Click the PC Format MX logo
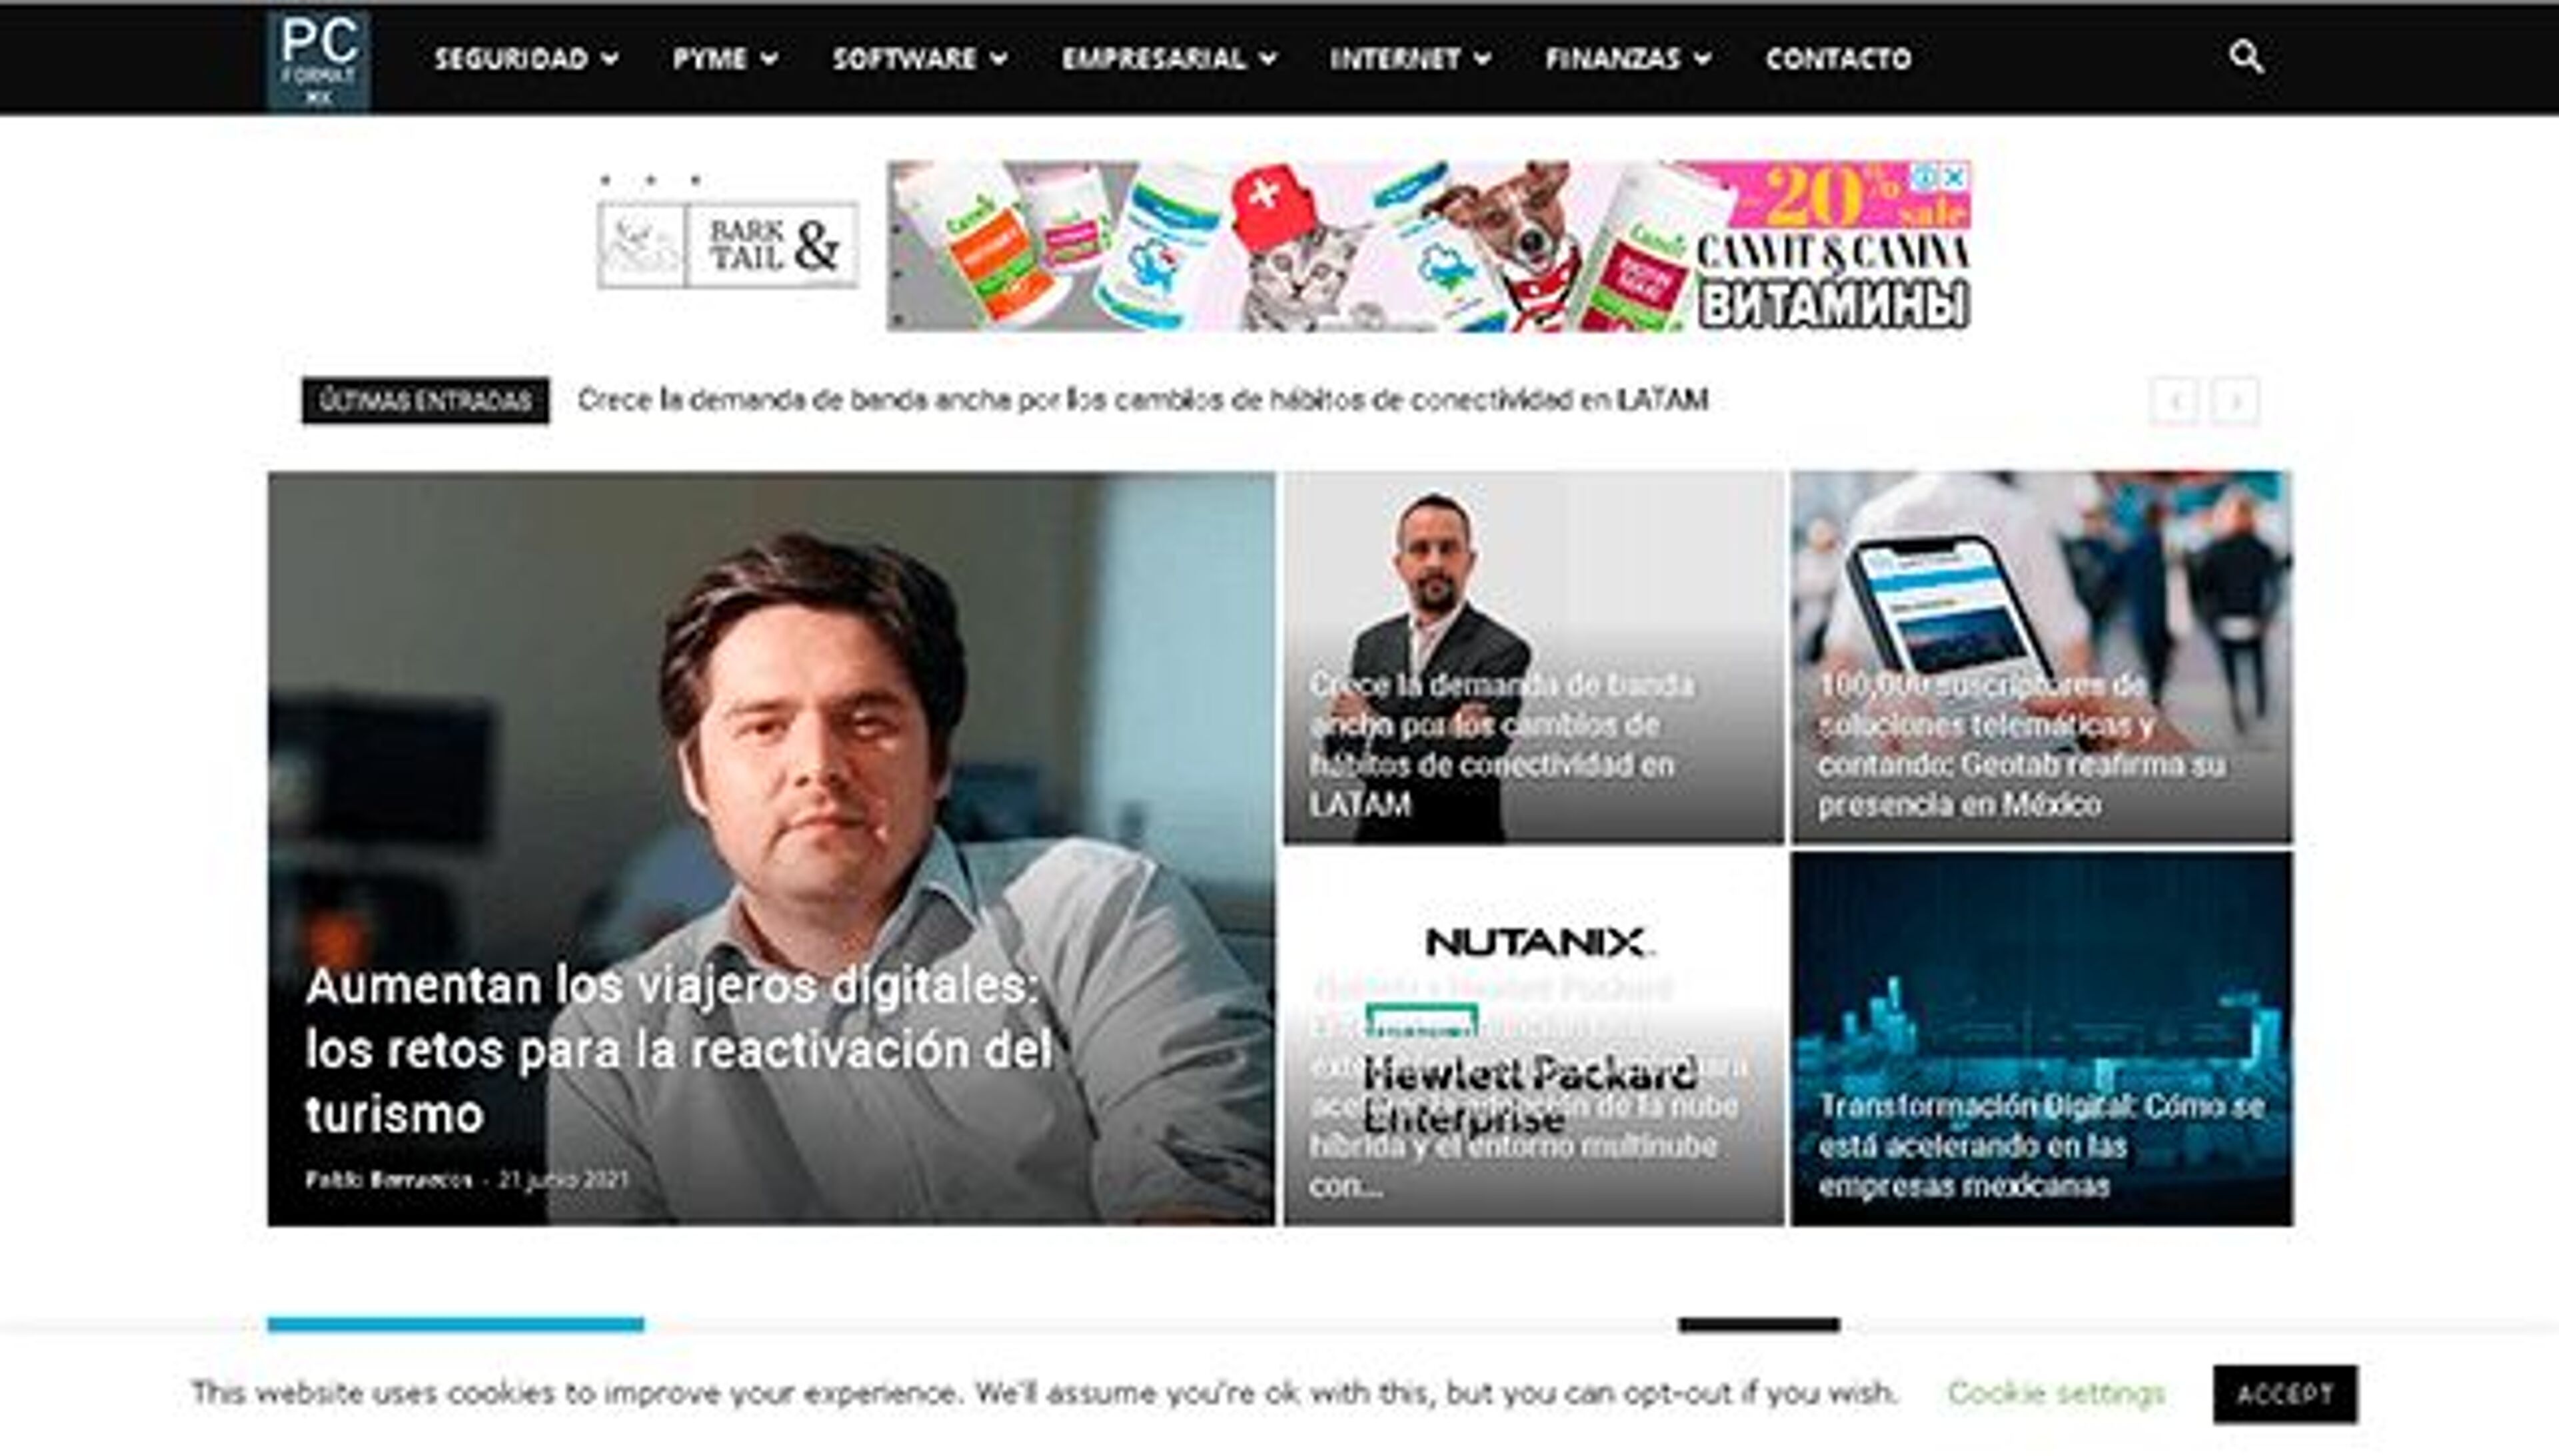2559x1456 pixels. pos(319,60)
